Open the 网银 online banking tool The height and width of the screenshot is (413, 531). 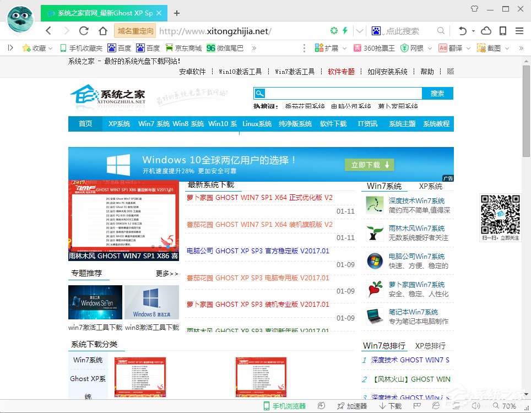[414, 48]
